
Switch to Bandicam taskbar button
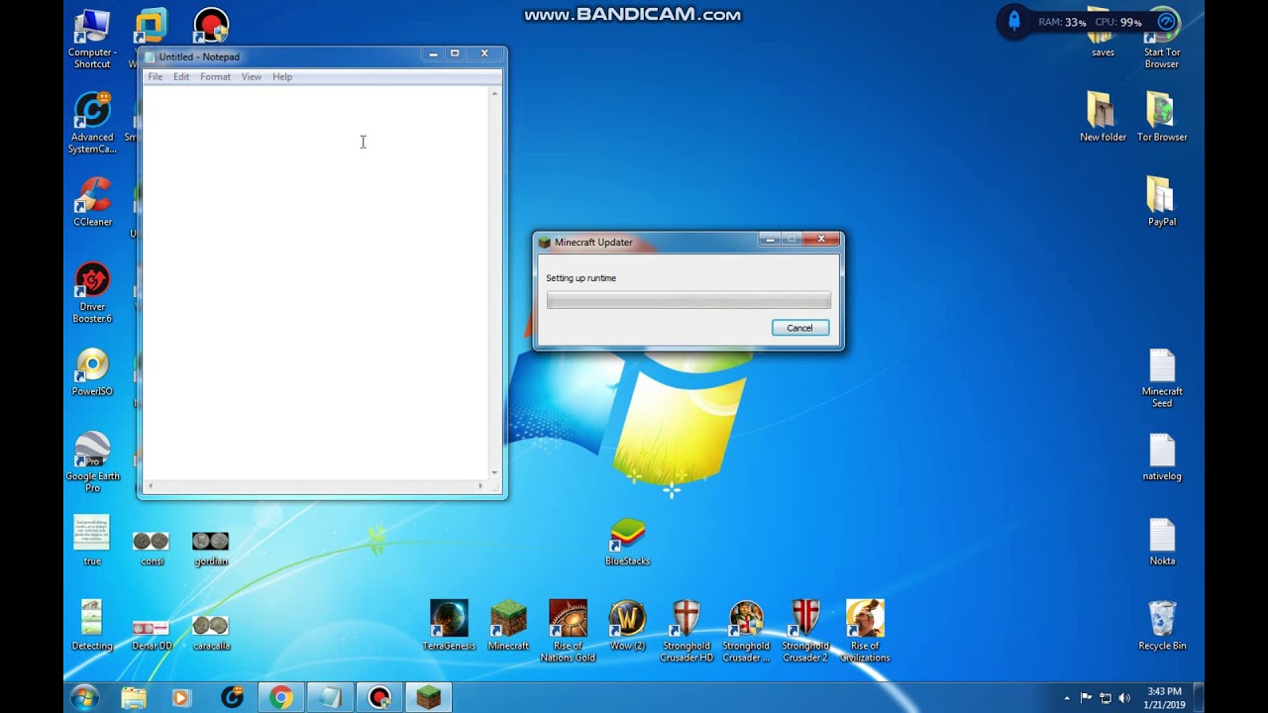click(x=379, y=698)
